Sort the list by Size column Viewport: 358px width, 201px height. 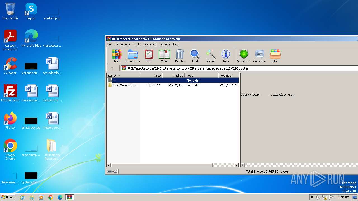151,76
